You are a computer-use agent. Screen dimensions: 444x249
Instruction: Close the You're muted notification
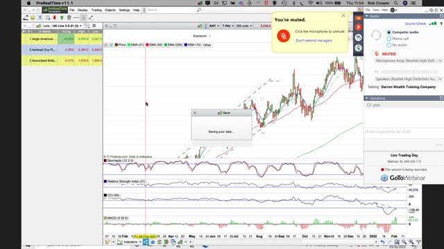[343, 15]
